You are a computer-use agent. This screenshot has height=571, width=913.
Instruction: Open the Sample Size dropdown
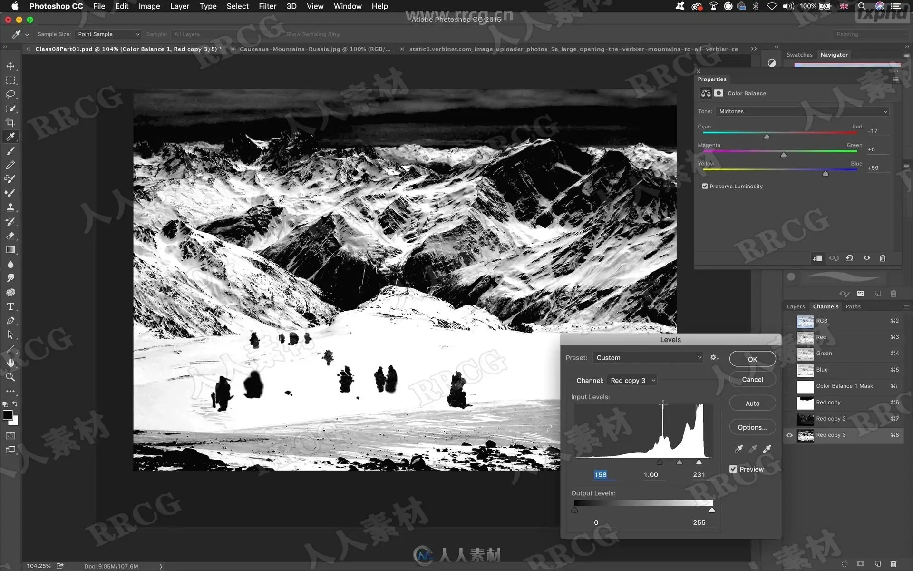pyautogui.click(x=108, y=34)
